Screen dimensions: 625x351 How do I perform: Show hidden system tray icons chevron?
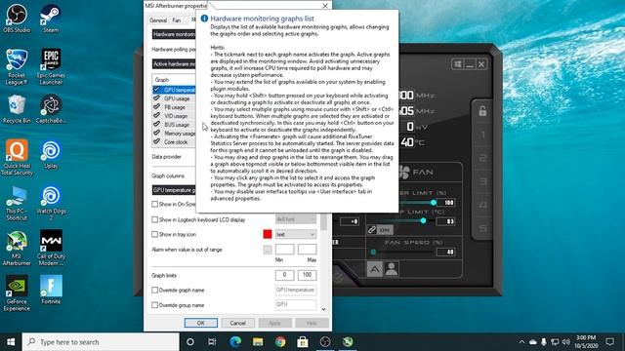click(x=521, y=342)
